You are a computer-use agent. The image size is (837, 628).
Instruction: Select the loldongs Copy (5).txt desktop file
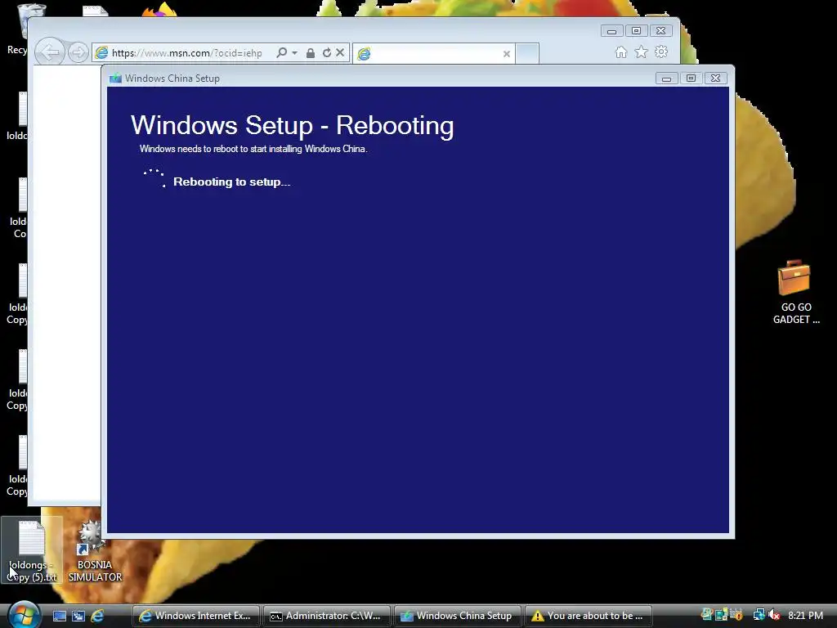tap(32, 551)
